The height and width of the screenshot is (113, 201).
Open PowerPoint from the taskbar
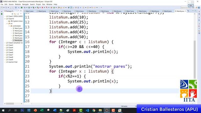(x=35, y=110)
